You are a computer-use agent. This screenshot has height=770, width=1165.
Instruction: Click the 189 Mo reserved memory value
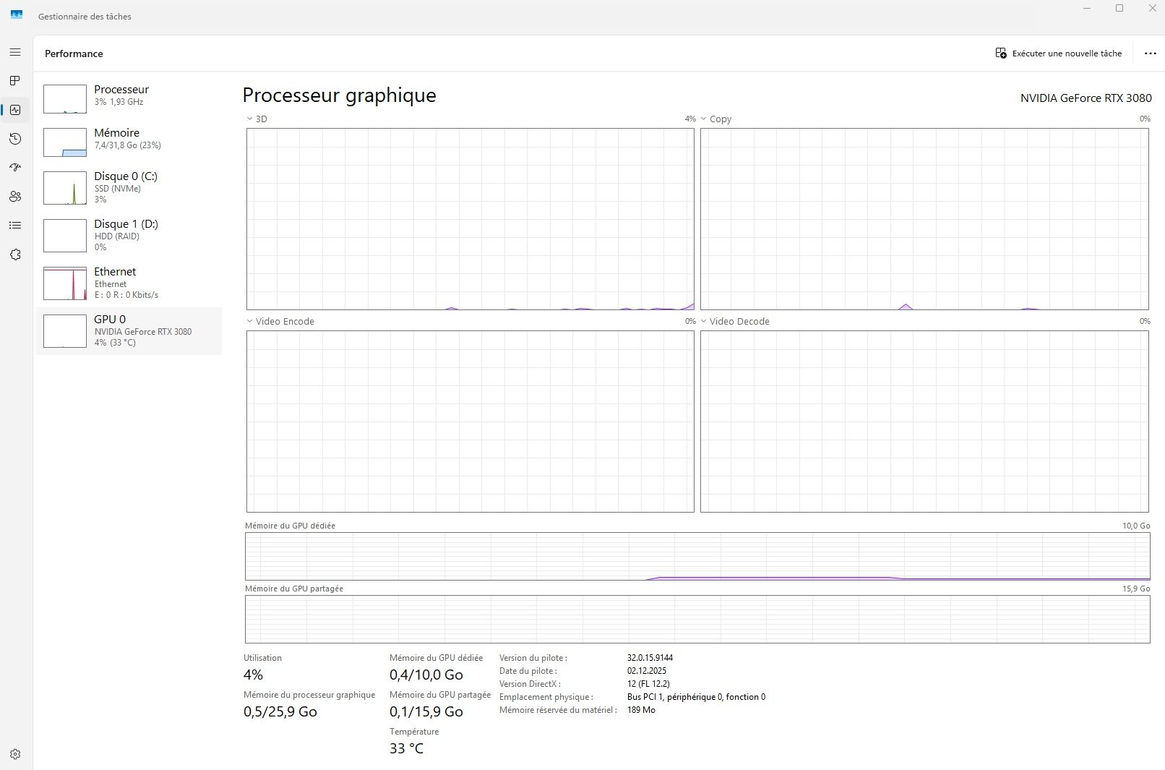641,710
